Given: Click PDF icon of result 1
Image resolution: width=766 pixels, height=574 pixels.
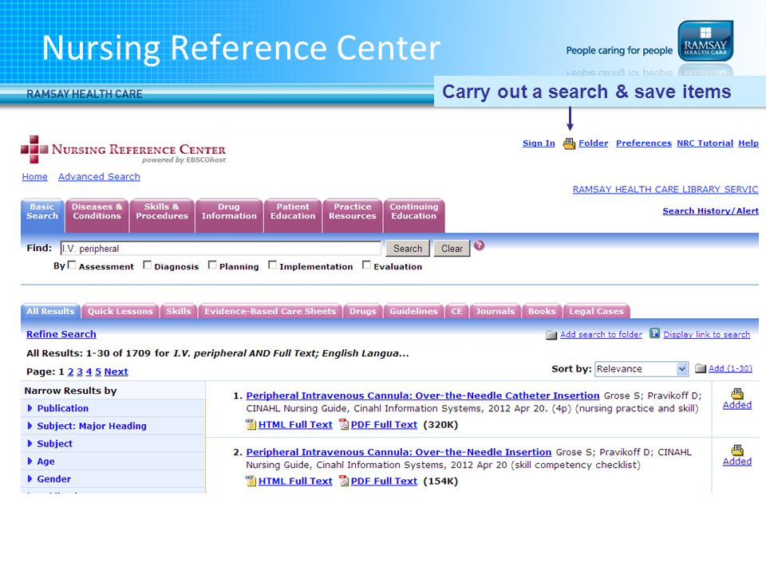Looking at the screenshot, I should [344, 425].
